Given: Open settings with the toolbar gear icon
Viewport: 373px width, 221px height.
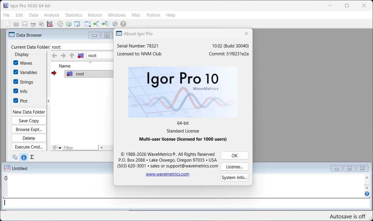Looking at the screenshot, I should [115, 24].
